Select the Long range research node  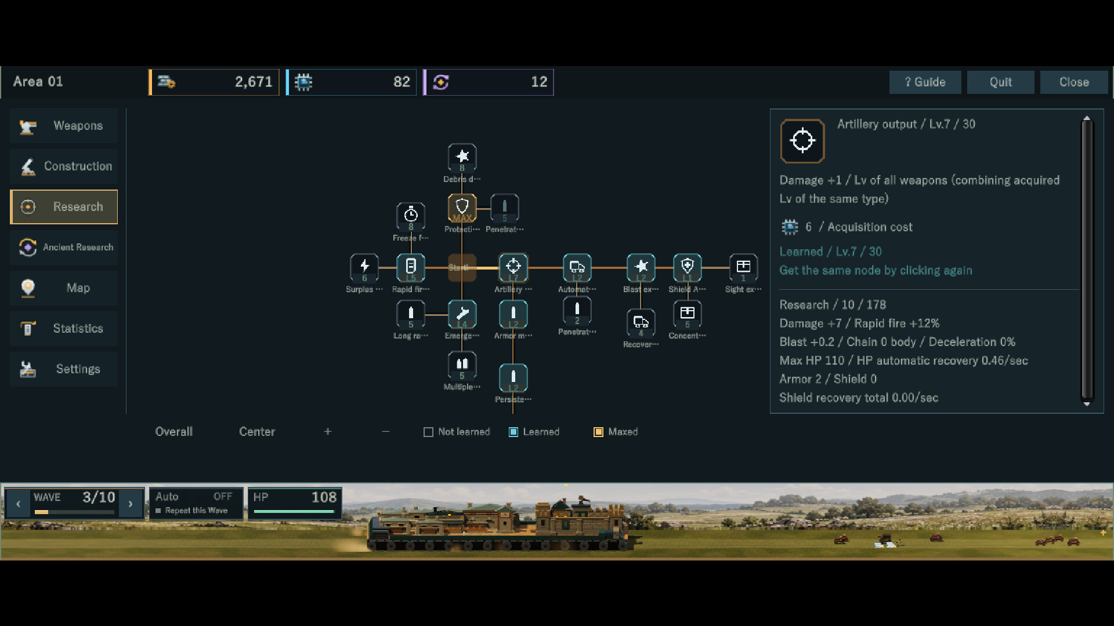coord(411,315)
